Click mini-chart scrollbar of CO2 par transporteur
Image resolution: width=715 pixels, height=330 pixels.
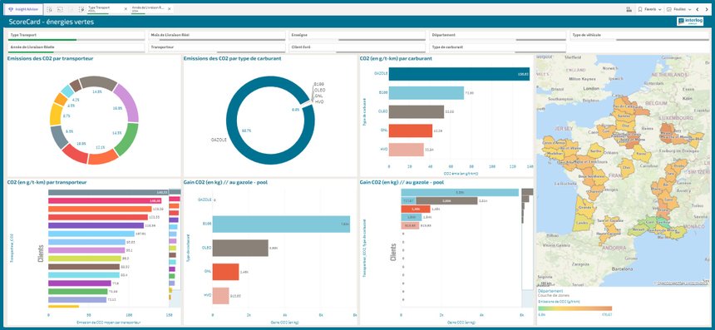coord(175,239)
